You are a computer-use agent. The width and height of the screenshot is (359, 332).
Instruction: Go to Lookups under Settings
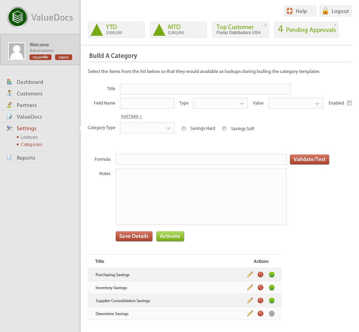[x=29, y=137]
